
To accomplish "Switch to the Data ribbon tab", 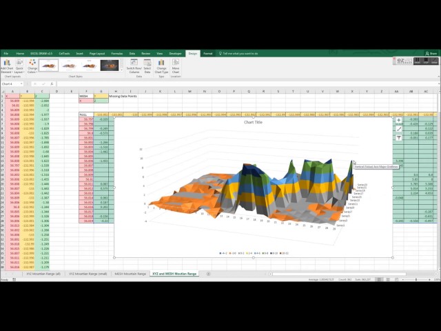I will coord(132,54).
